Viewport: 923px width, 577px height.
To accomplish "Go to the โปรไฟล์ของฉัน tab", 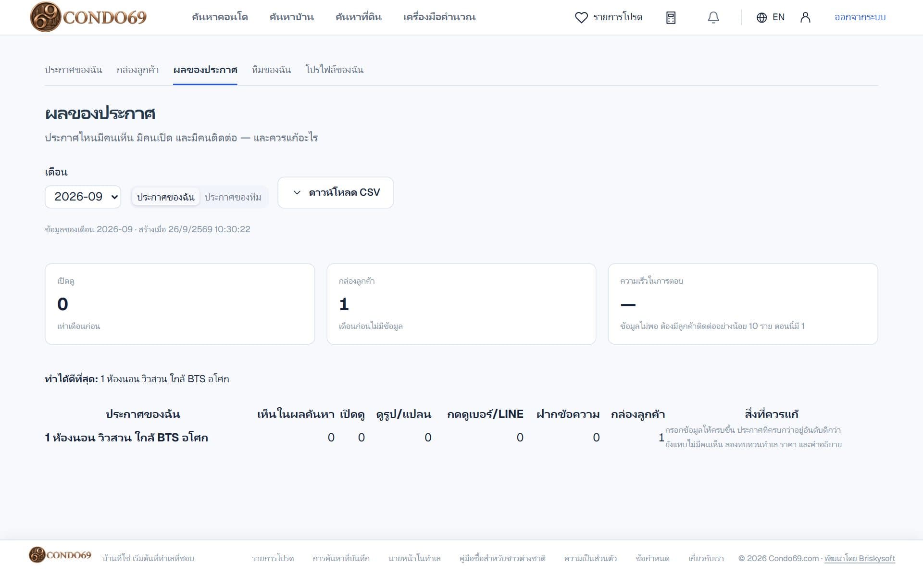I will [335, 70].
